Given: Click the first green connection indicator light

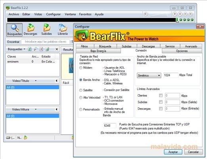Looking at the screenshot, I should (181, 20).
